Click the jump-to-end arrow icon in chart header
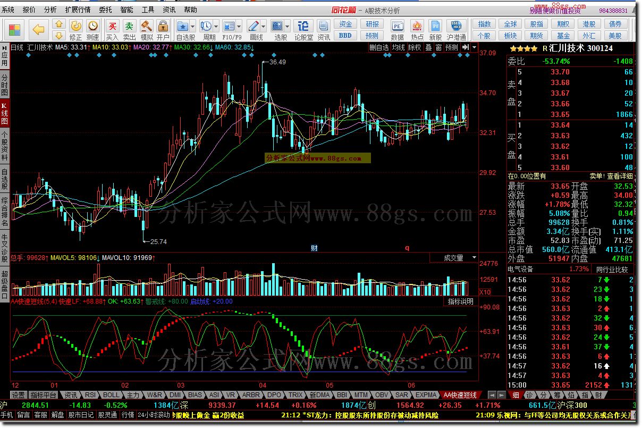The width and height of the screenshot is (642, 428). [466, 47]
